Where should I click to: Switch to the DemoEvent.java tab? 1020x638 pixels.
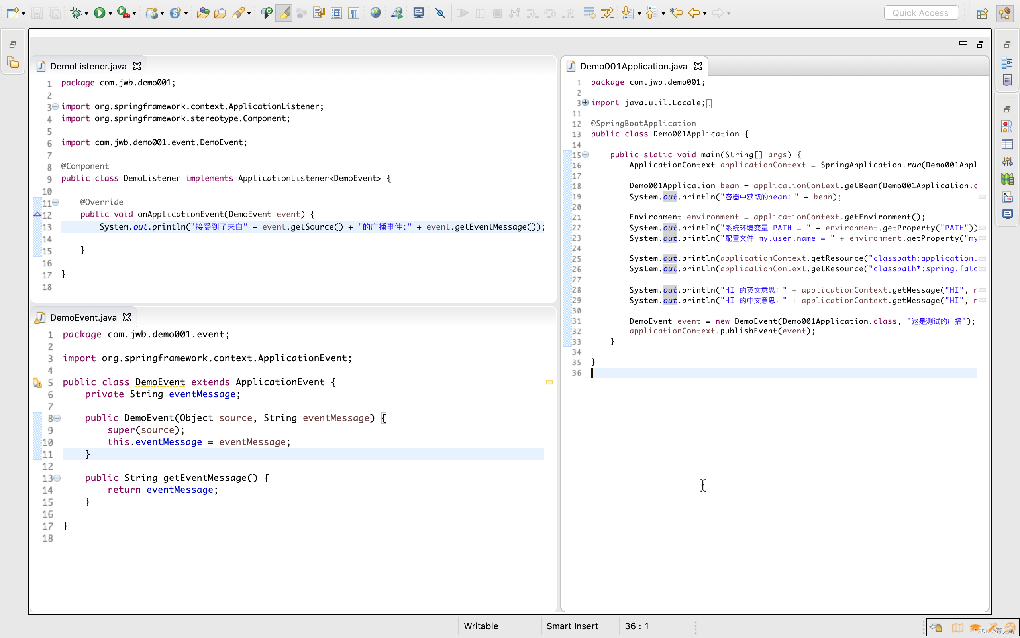pos(83,317)
